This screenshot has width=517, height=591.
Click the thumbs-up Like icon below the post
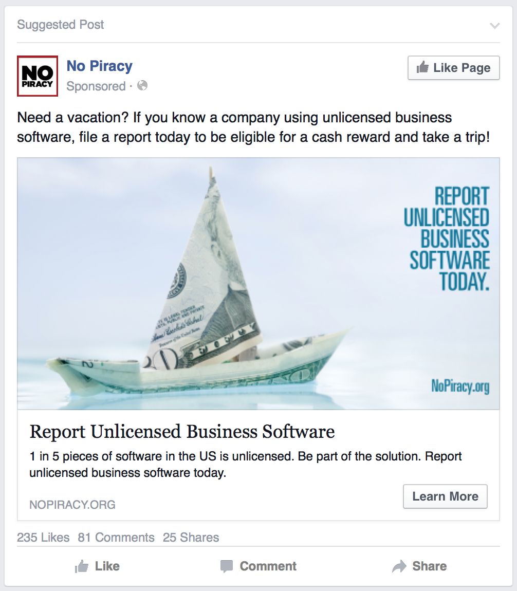click(81, 566)
